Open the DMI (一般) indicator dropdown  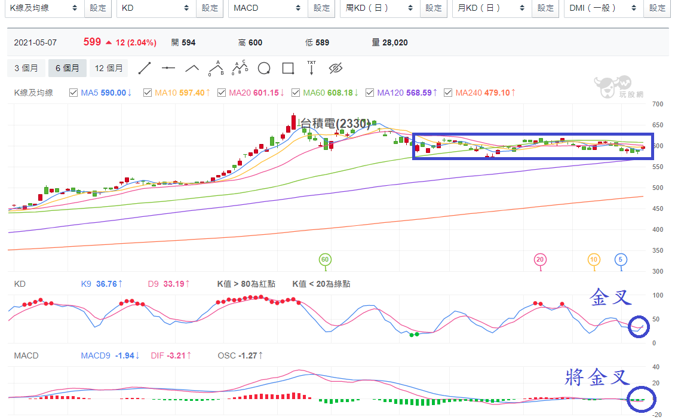[x=603, y=8]
